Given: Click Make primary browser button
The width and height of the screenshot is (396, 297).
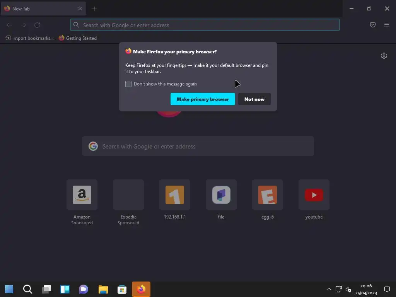Looking at the screenshot, I should coord(203,99).
